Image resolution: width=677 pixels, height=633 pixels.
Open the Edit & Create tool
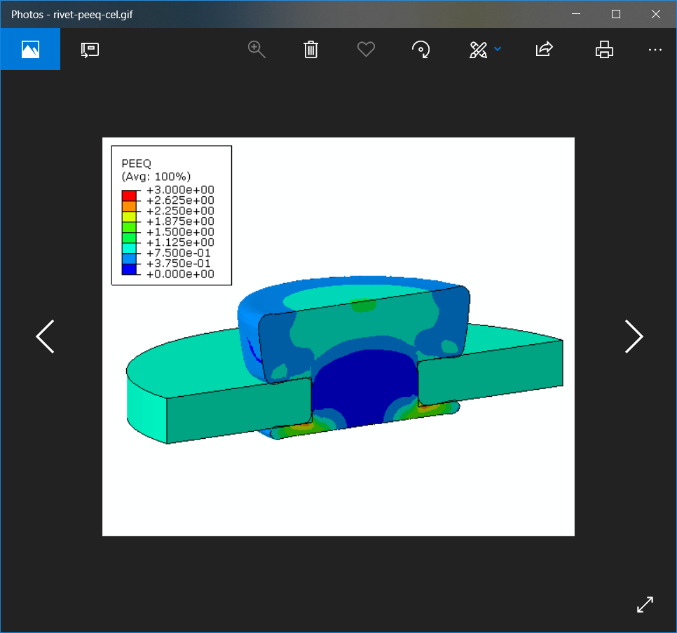pos(478,50)
